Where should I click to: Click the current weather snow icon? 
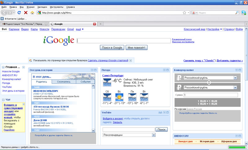coord(107,82)
